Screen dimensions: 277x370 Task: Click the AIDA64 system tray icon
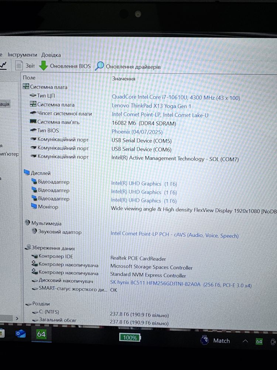tap(259, 341)
